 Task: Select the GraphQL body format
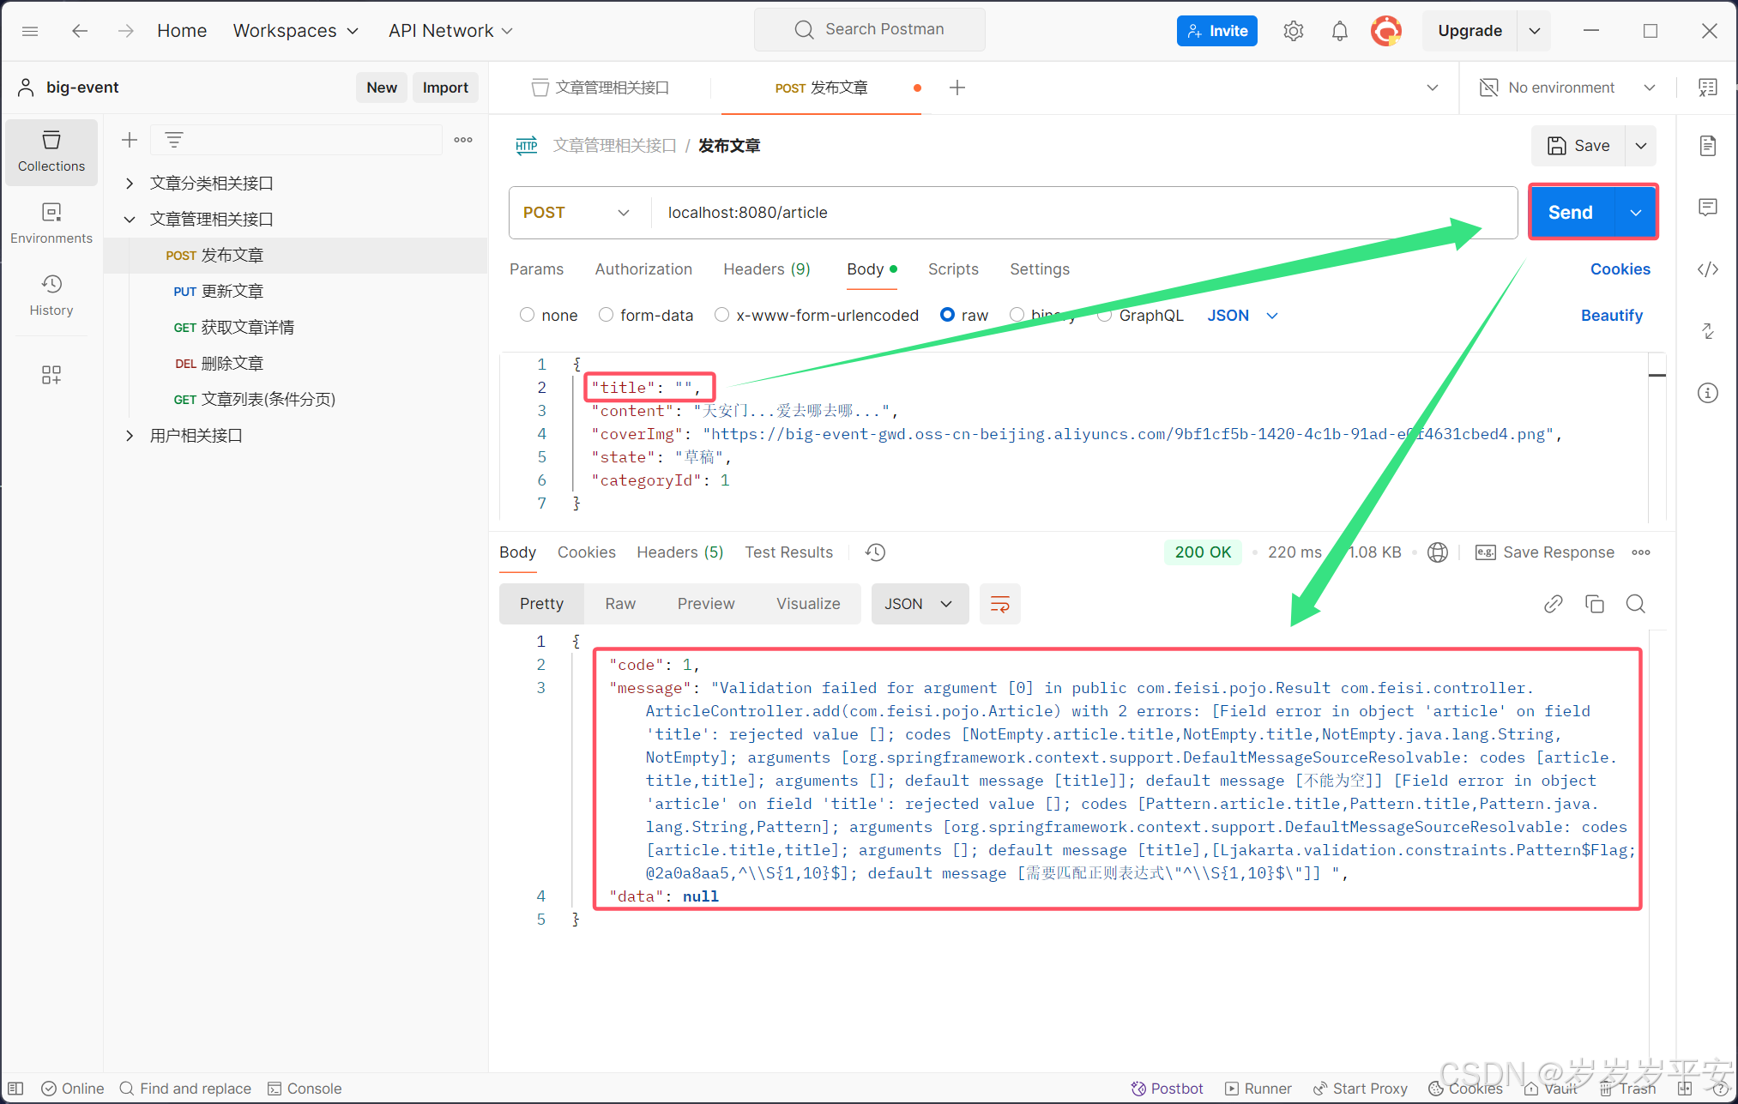1105,315
